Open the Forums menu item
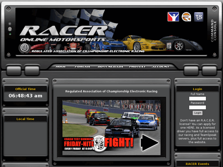Image resolution: width=223 pixels, height=167 pixels. [82, 66]
